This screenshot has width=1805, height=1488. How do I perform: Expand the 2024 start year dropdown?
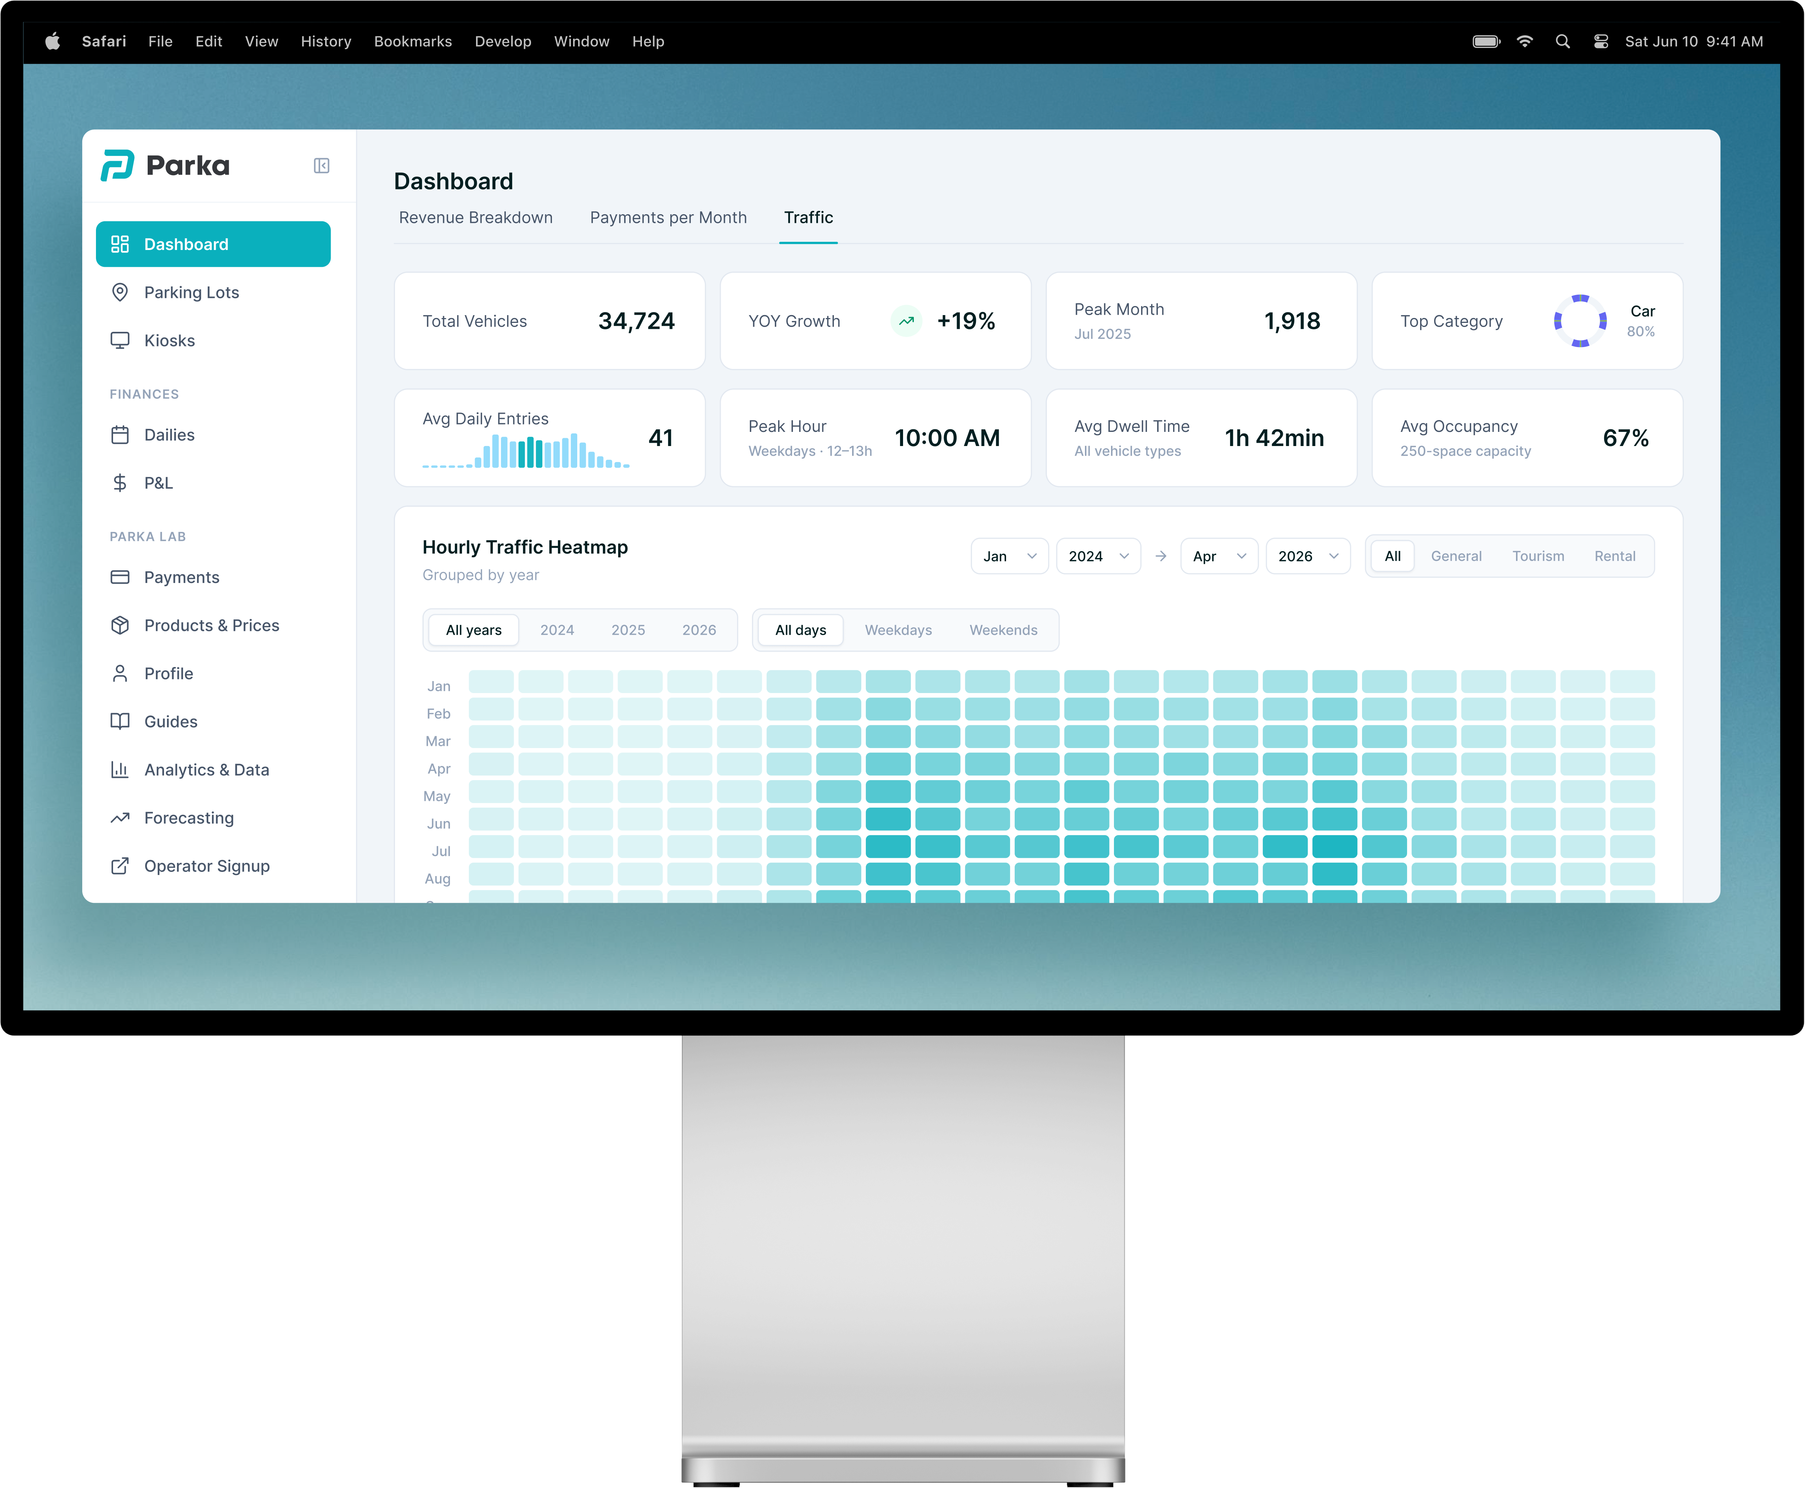(x=1098, y=556)
